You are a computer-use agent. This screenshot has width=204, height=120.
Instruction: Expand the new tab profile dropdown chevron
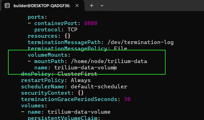(x=102, y=6)
